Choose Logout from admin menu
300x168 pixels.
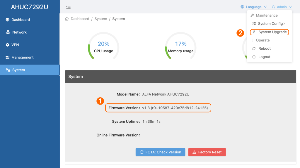click(x=270, y=57)
